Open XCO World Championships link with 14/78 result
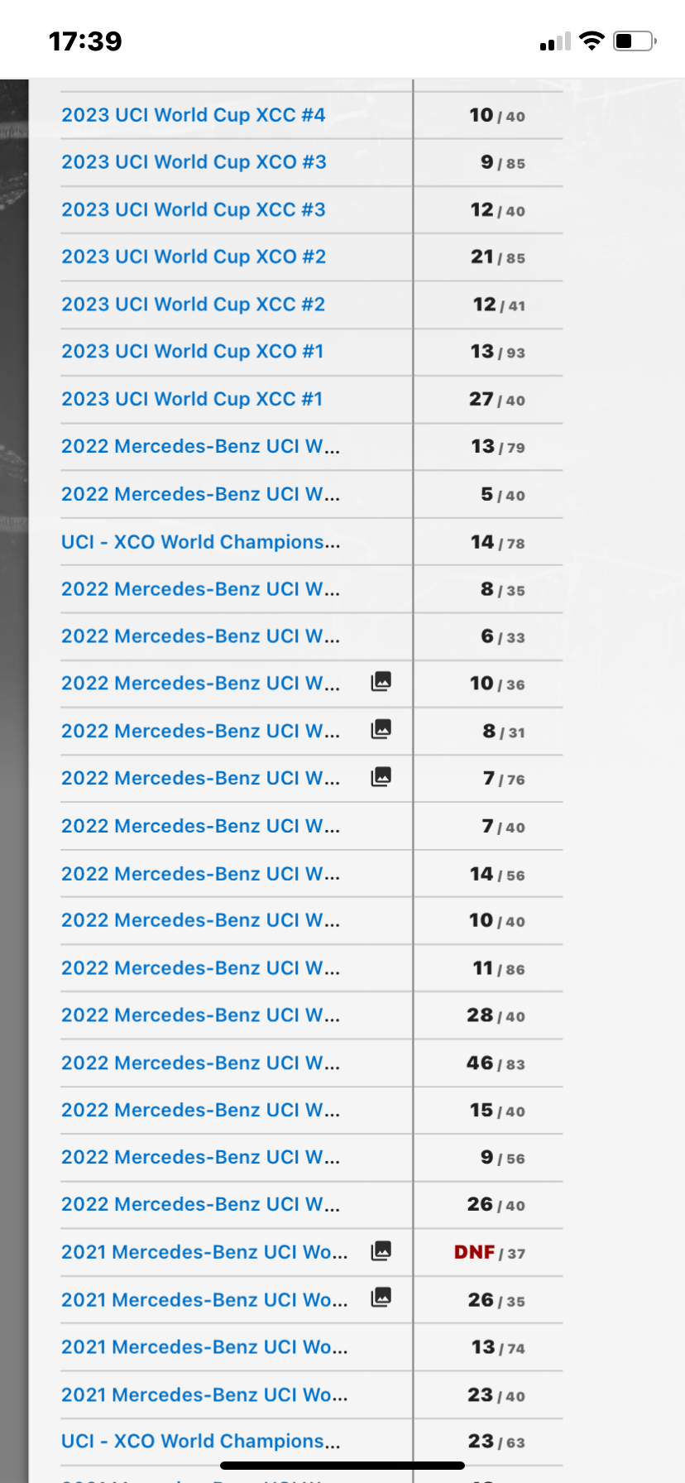 (200, 542)
